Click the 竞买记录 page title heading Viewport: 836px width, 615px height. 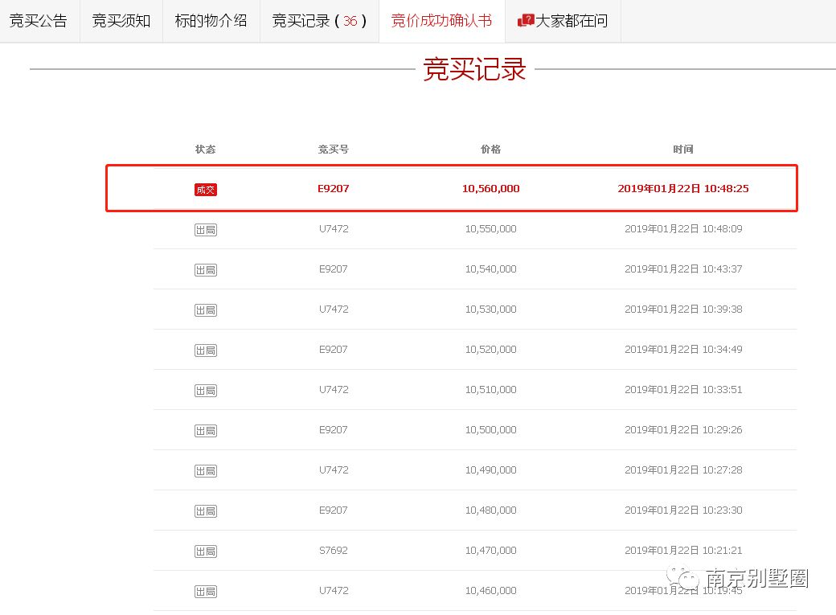click(473, 70)
